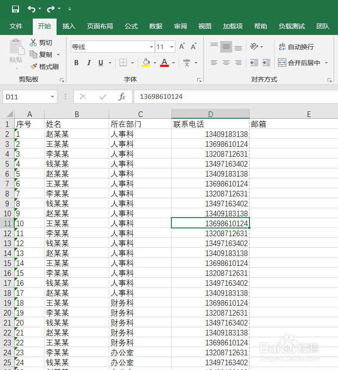Activate the 格式刷 format painter

[x=44, y=67]
